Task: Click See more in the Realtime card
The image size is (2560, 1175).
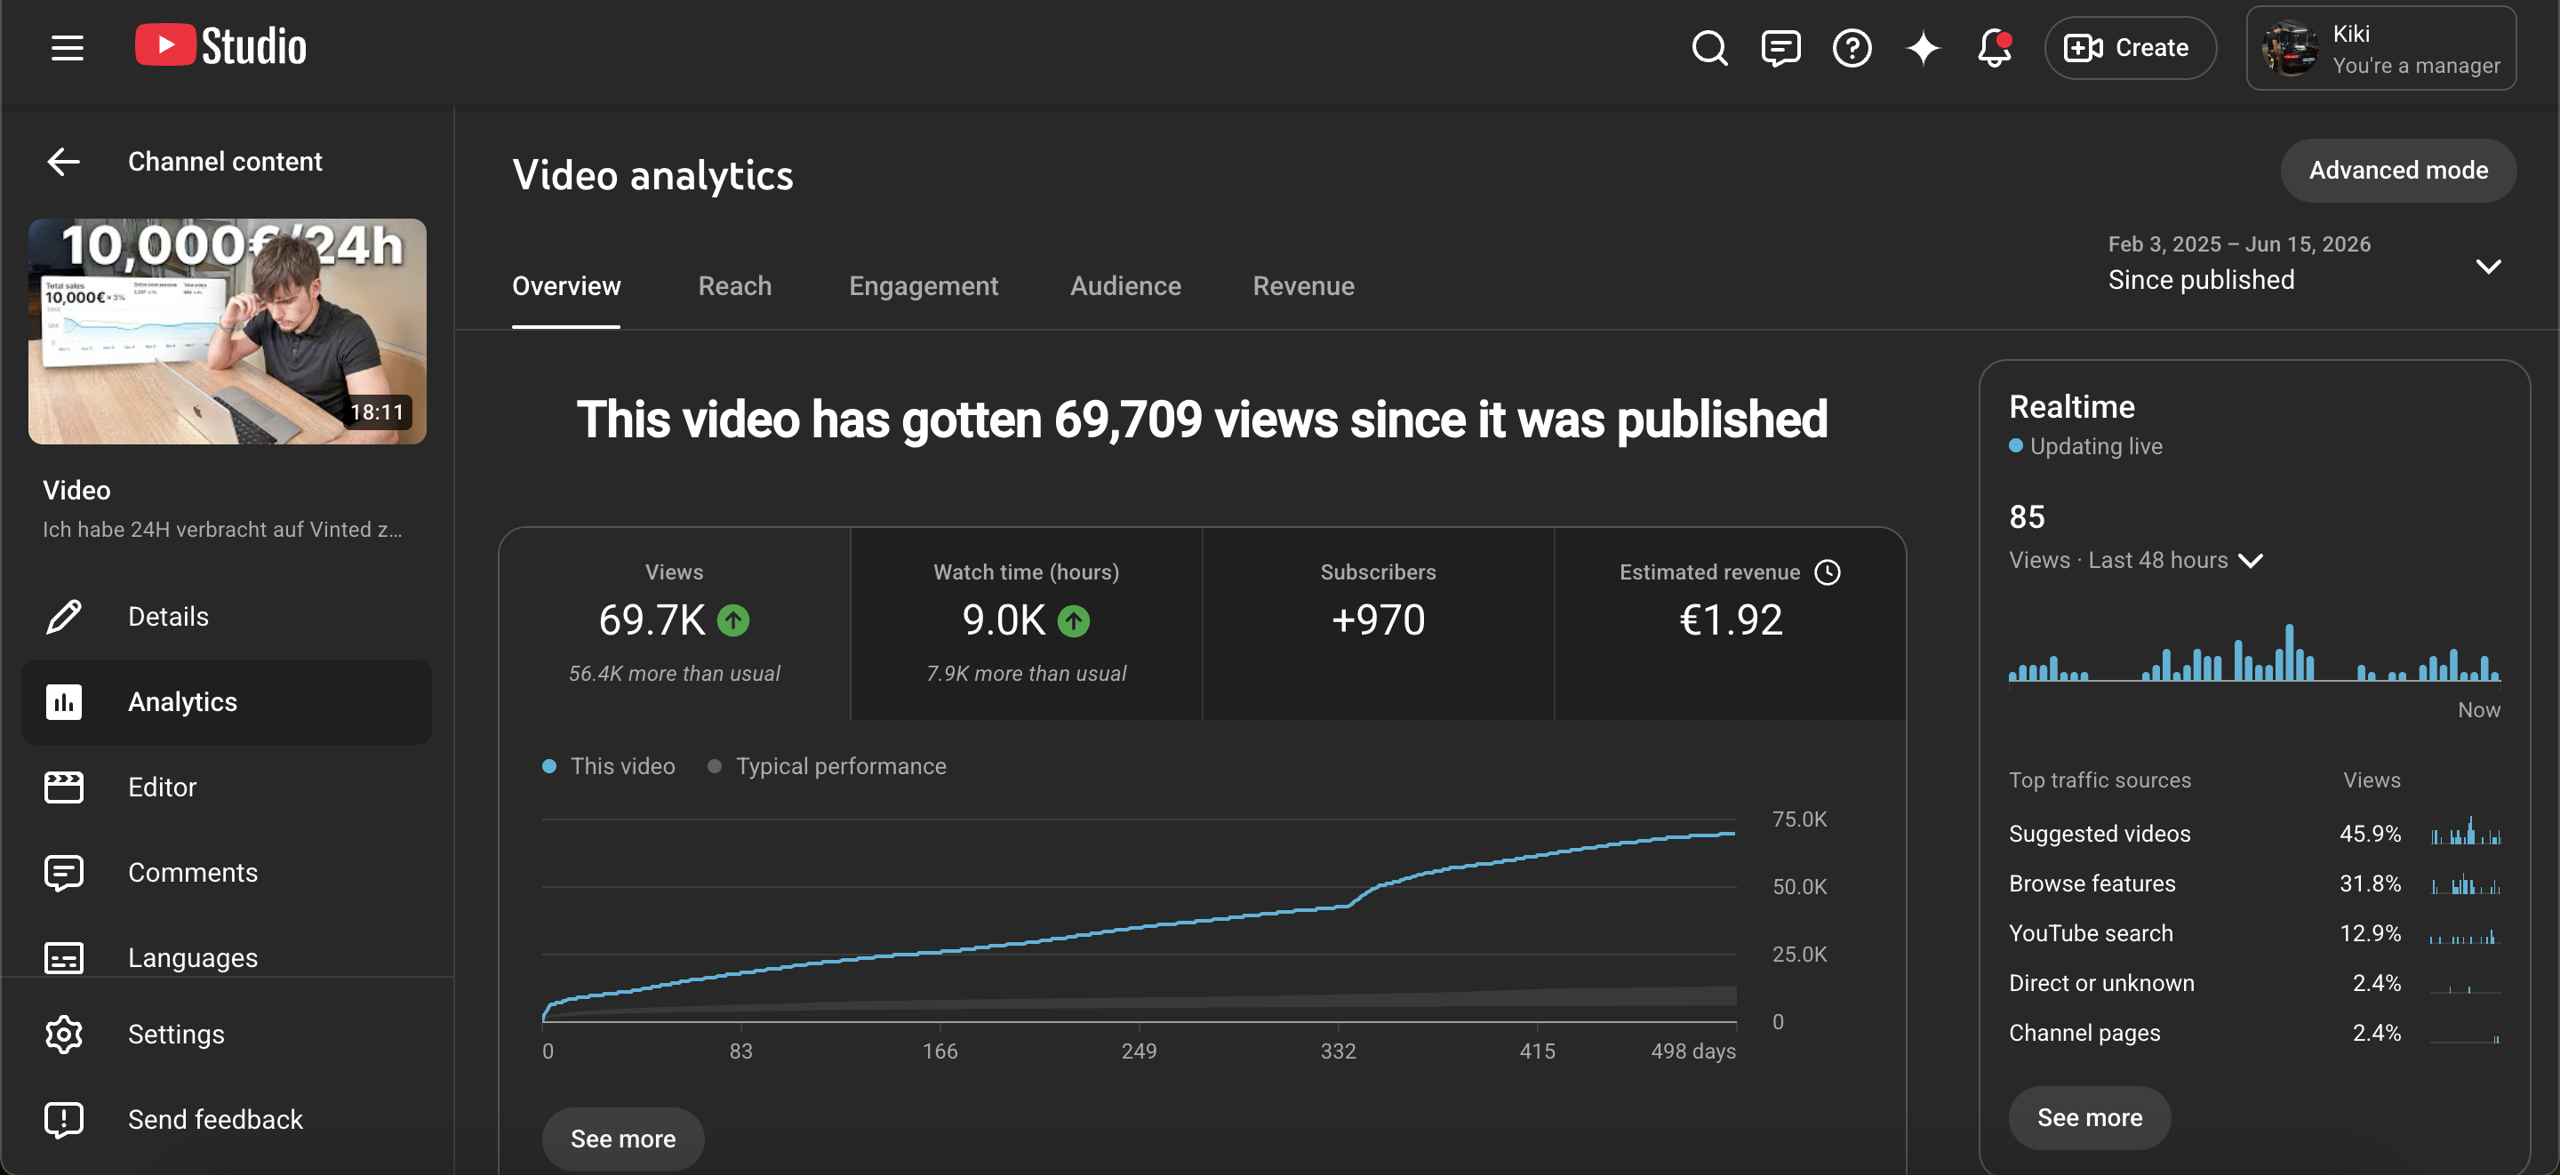Action: click(2089, 1117)
